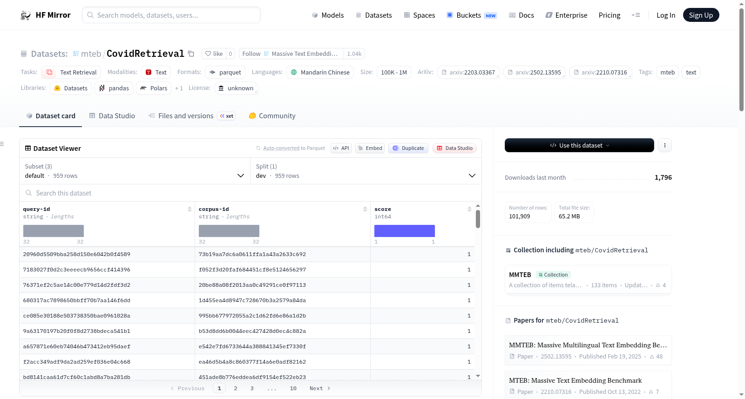Open the Datasets menu item

(x=374, y=15)
